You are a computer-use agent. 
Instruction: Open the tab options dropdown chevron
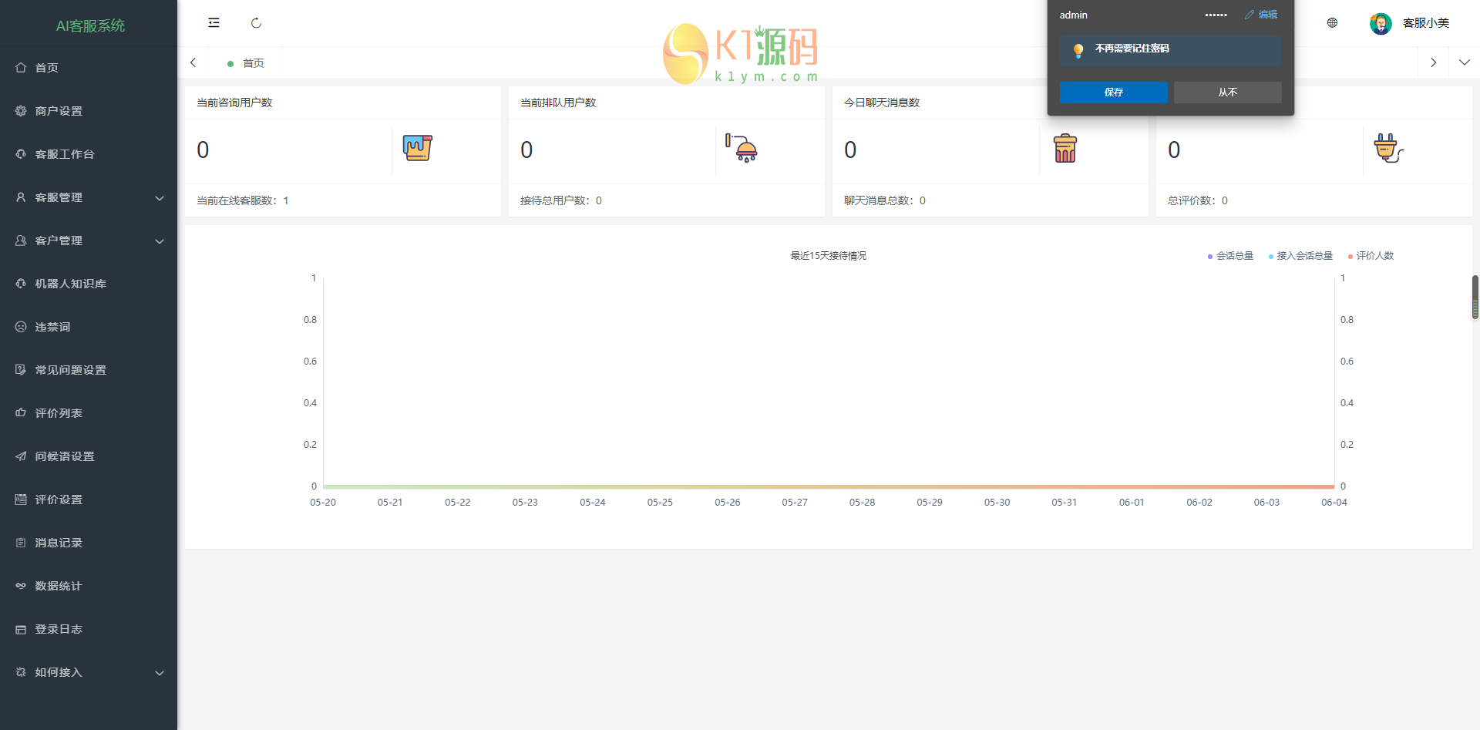pyautogui.click(x=1464, y=62)
